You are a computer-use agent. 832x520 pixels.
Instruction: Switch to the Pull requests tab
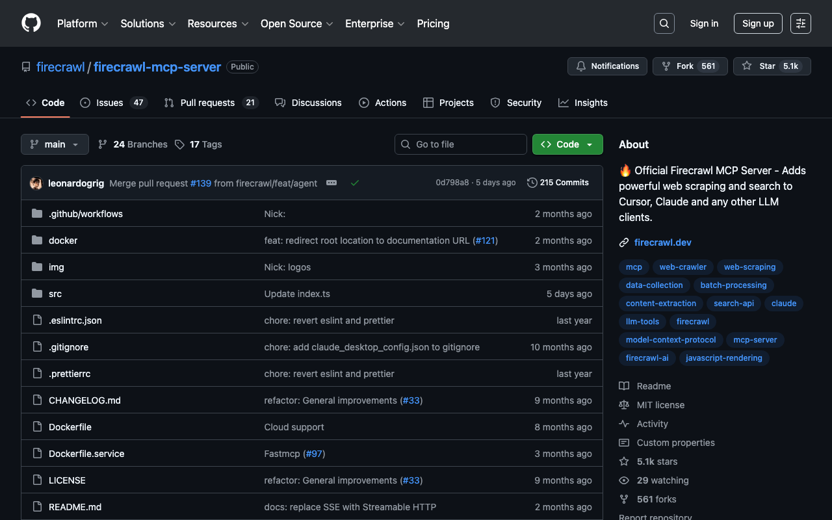click(x=211, y=103)
